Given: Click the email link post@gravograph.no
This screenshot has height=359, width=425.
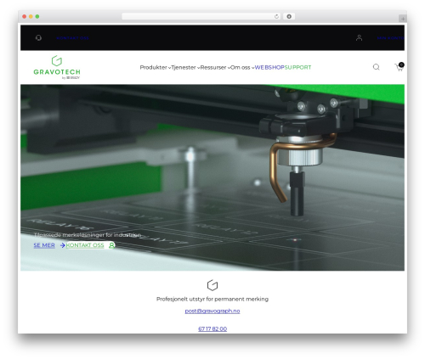Looking at the screenshot, I should (212, 311).
